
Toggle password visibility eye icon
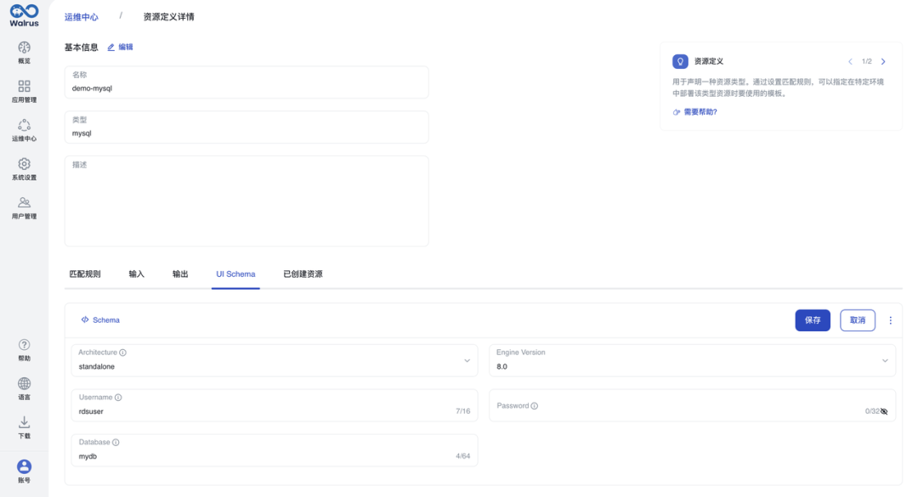point(884,411)
